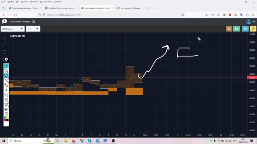Image resolution: width=257 pixels, height=144 pixels.
Task: Open the 1H timeframe dropdown
Action: coord(33,29)
